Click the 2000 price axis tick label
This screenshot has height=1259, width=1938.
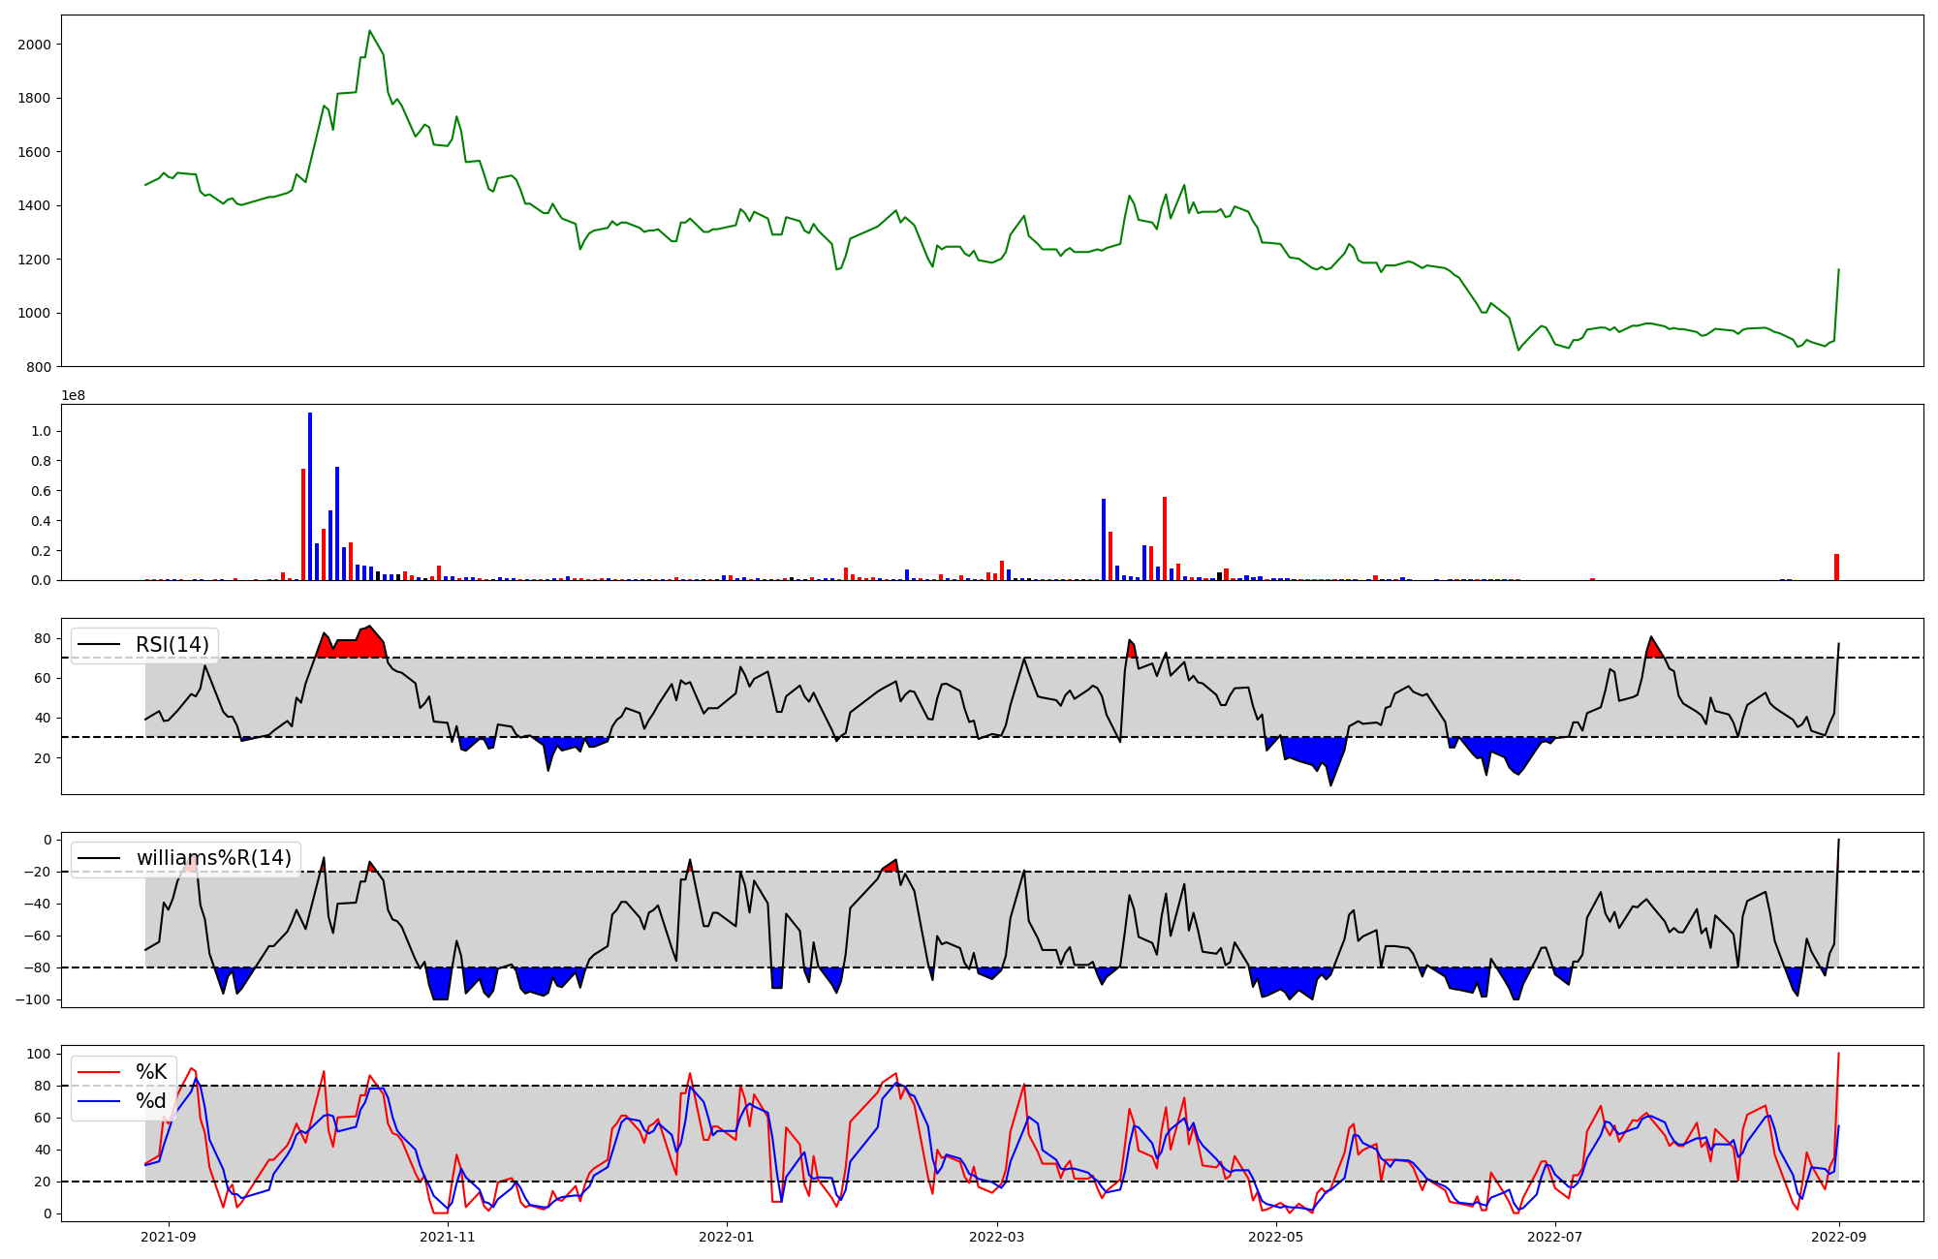34,45
